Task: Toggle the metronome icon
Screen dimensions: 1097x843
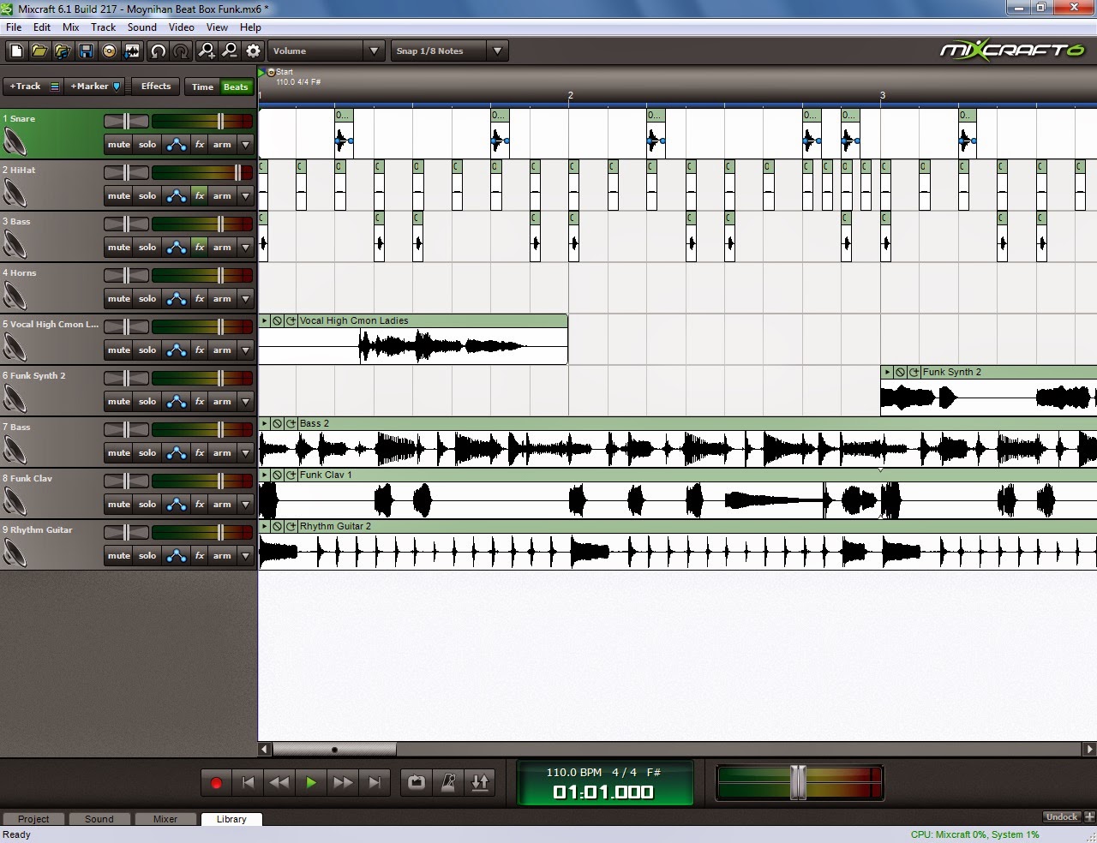Action: coord(448,782)
